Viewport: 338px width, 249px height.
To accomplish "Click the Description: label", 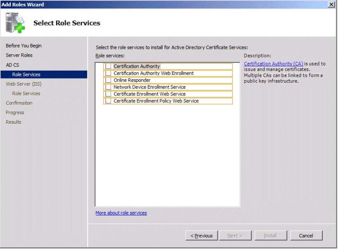I will (x=257, y=55).
